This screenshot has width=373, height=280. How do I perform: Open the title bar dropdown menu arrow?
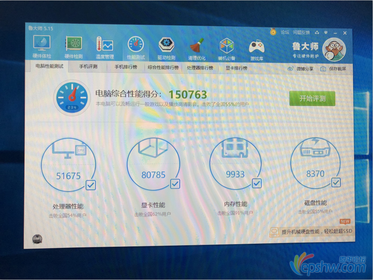(326, 33)
